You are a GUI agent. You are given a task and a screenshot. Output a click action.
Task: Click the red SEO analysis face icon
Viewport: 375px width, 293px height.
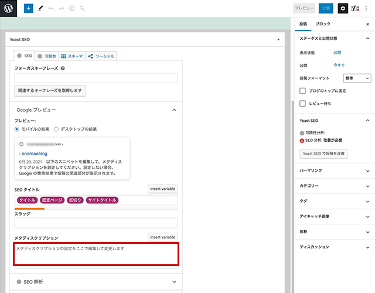[302, 141]
